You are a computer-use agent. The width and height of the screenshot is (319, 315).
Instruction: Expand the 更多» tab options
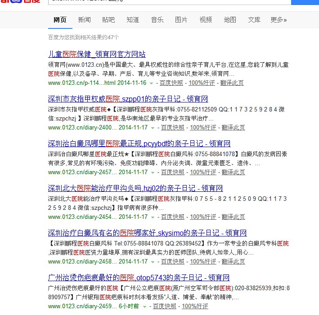pos(279,20)
